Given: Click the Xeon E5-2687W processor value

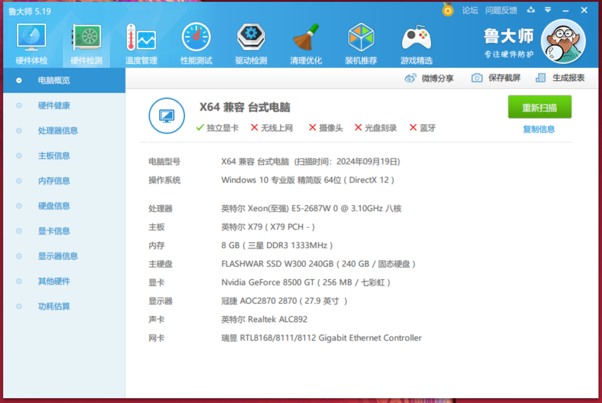Looking at the screenshot, I should click(311, 208).
